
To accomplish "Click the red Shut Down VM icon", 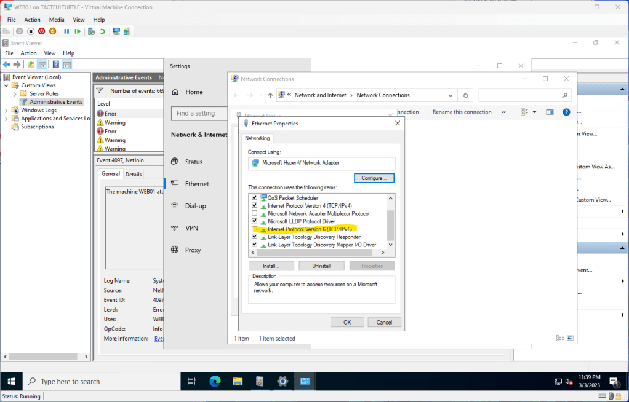I will (x=41, y=31).
